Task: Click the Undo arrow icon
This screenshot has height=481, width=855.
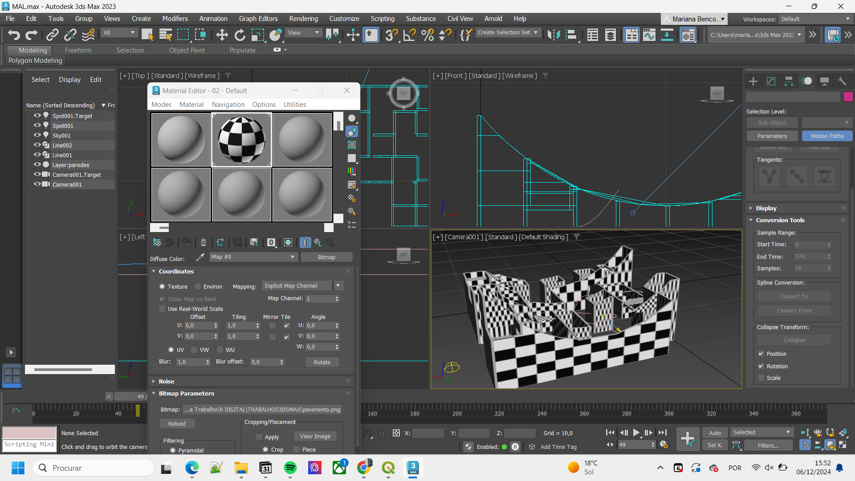Action: tap(13, 35)
